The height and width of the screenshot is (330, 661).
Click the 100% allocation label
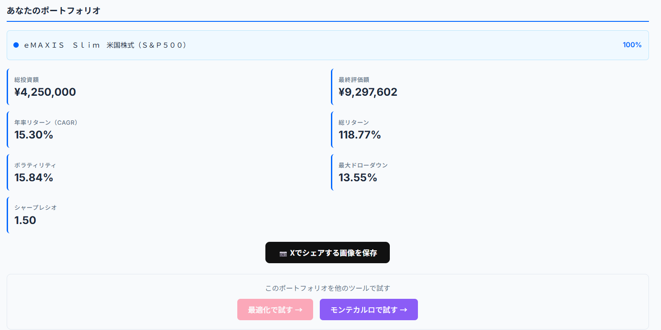pos(632,45)
